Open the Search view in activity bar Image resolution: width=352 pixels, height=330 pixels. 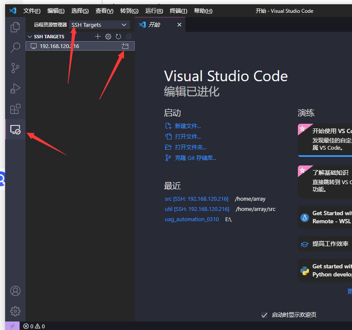[15, 48]
